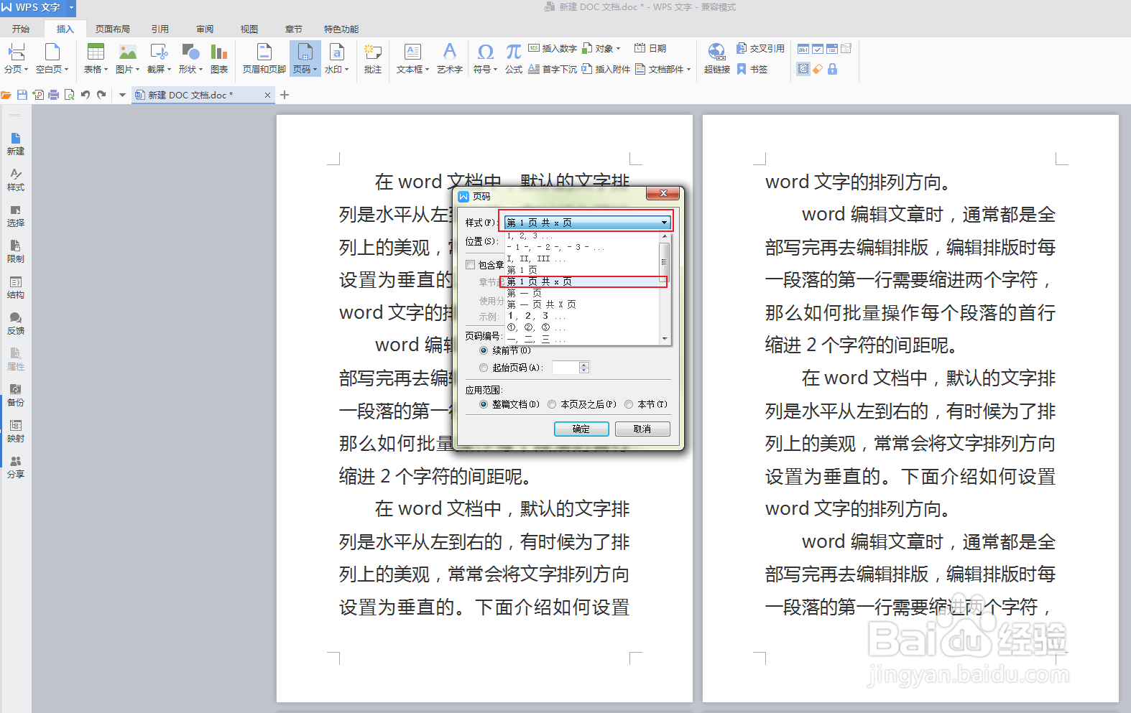Viewport: 1131px width, 713px height.
Task: Click 插入附件 insert attachment
Action: coord(606,69)
